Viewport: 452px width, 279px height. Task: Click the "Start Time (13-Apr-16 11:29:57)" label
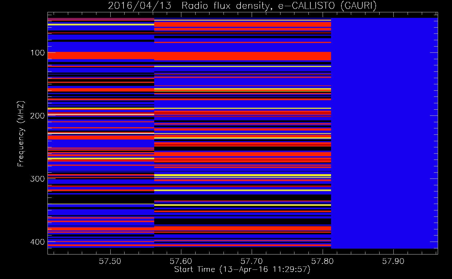pos(242,270)
